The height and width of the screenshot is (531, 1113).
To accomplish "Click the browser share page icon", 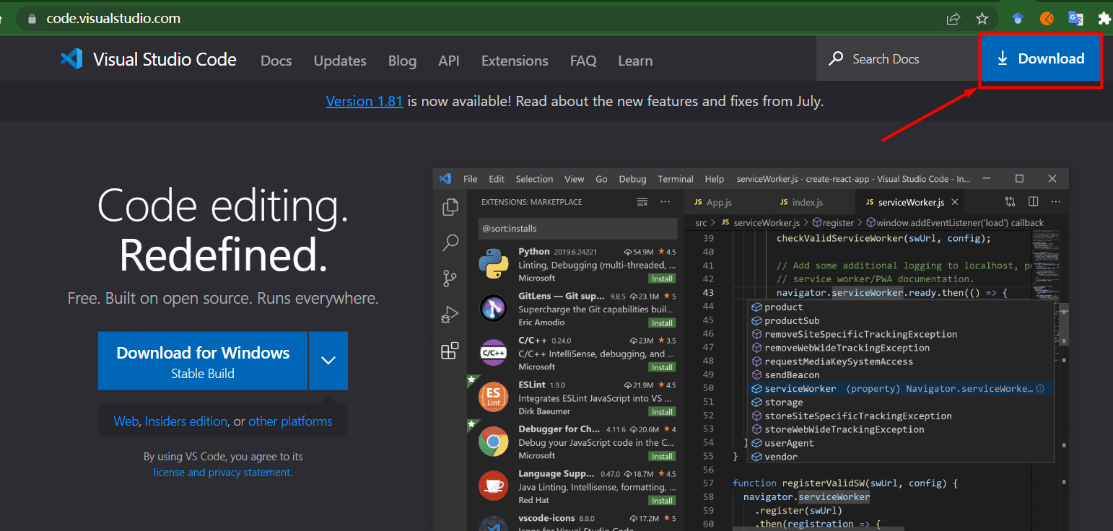I will click(953, 19).
